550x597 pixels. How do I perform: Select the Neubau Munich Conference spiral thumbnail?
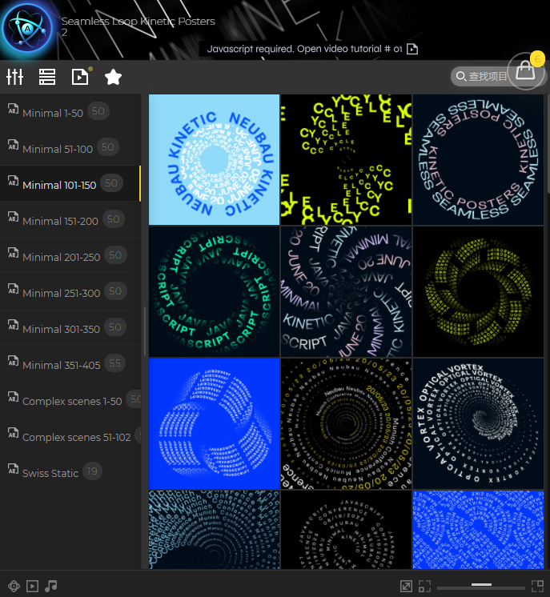point(346,424)
